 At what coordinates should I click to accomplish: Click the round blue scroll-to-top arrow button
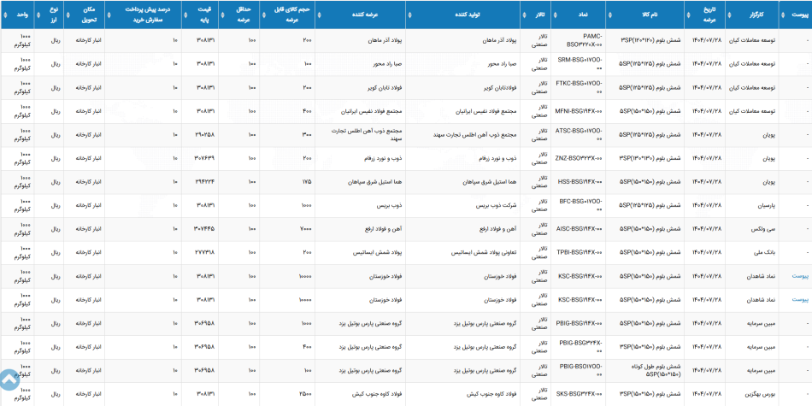(9, 380)
